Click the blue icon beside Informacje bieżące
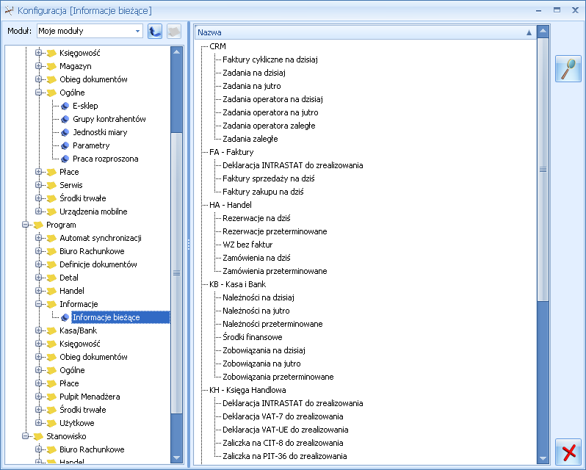The height and width of the screenshot is (470, 586). 65,317
